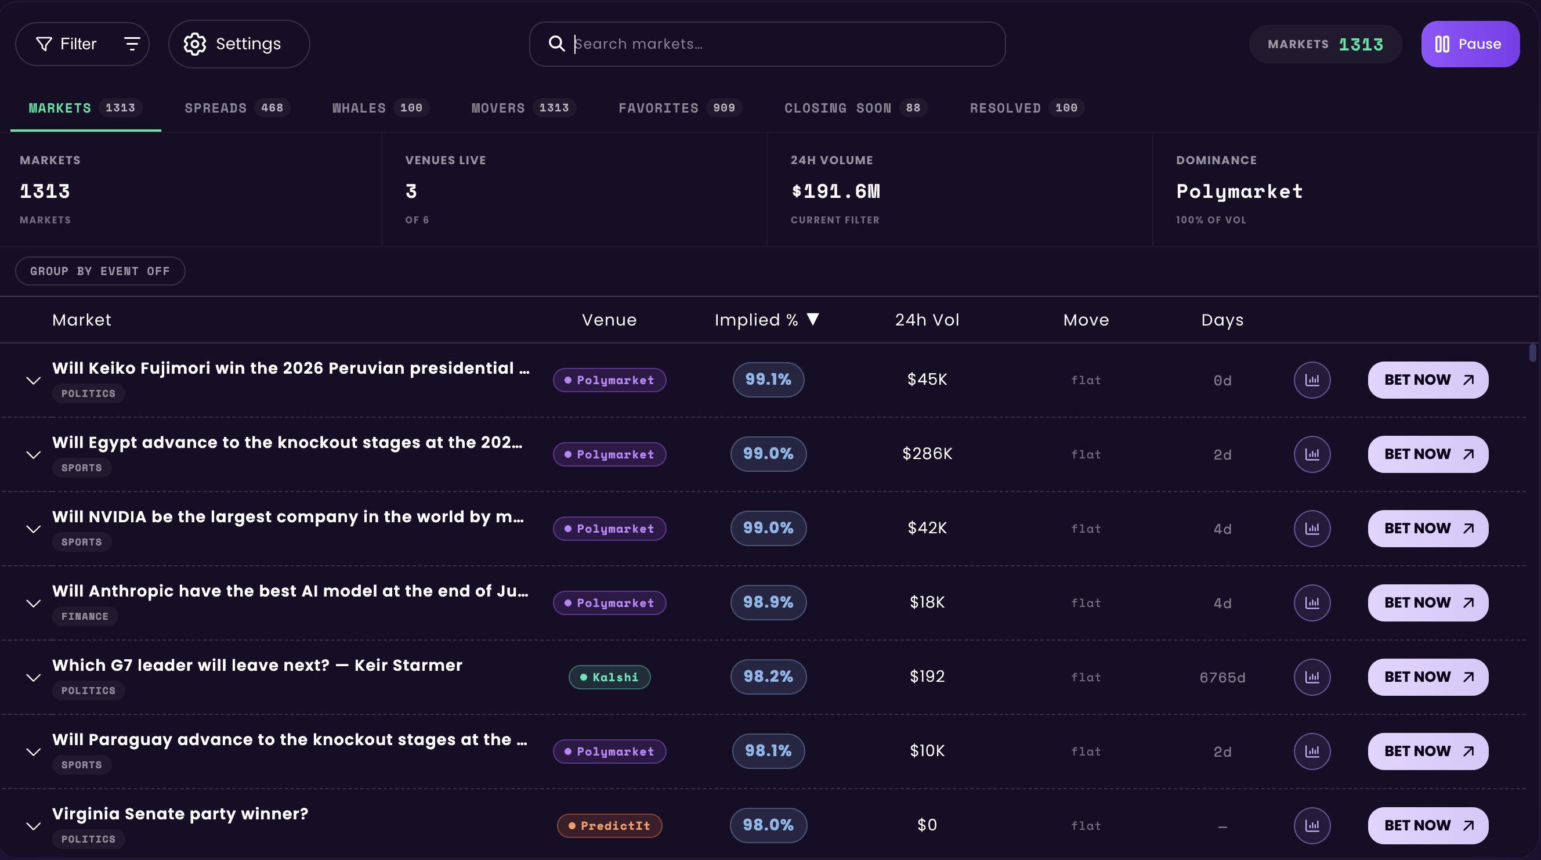Switch to the Favorites tab
Viewport: 1541px width, 860px height.
point(680,108)
